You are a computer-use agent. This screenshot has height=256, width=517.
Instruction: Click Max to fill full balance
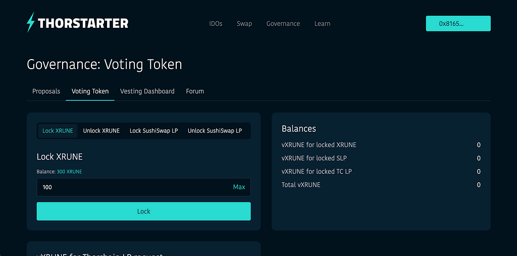239,187
